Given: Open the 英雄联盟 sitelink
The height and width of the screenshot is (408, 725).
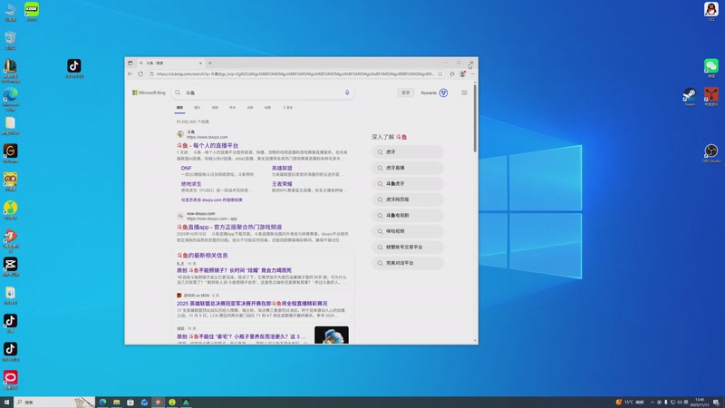Looking at the screenshot, I should pos(282,168).
